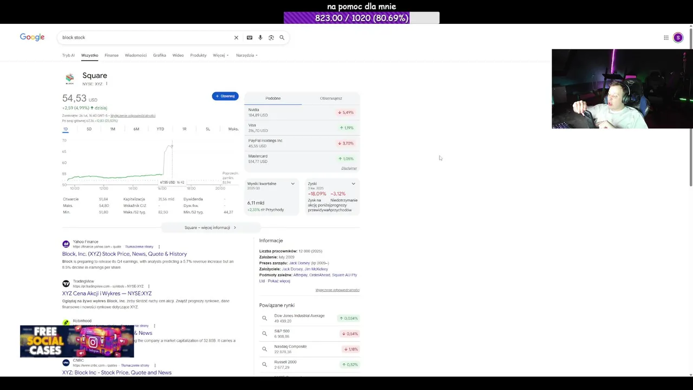This screenshot has width=693, height=390.
Task: Open three-dot options for Robinhood result
Action: click(154, 326)
